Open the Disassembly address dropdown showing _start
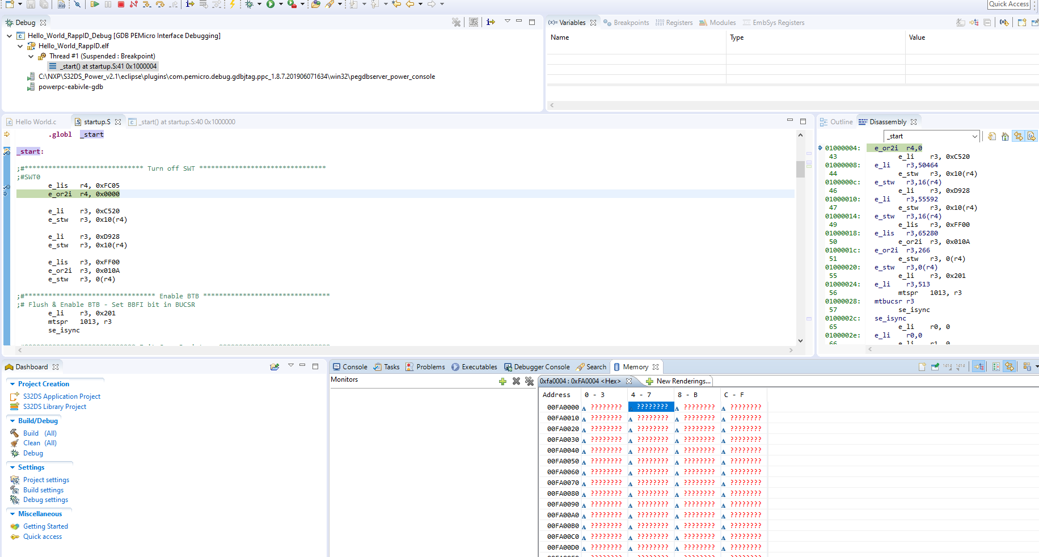1039x557 pixels. click(x=974, y=136)
